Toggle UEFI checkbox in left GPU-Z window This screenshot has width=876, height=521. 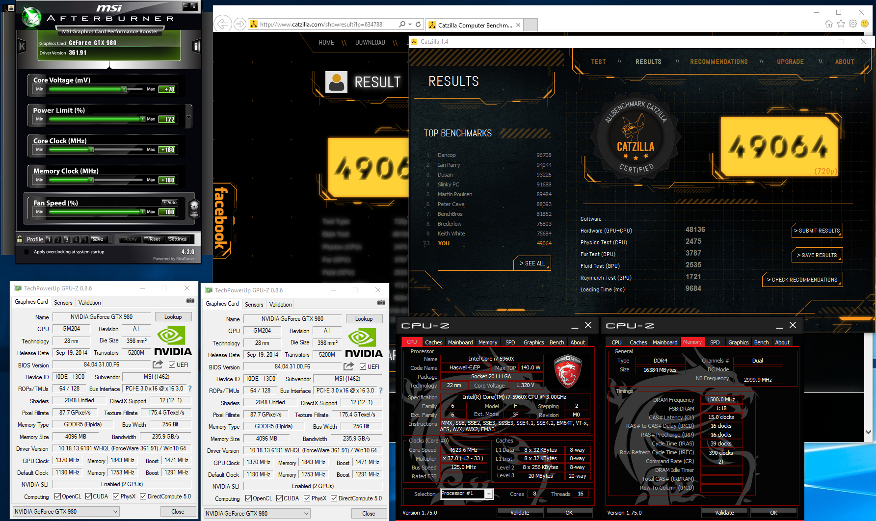click(x=172, y=365)
